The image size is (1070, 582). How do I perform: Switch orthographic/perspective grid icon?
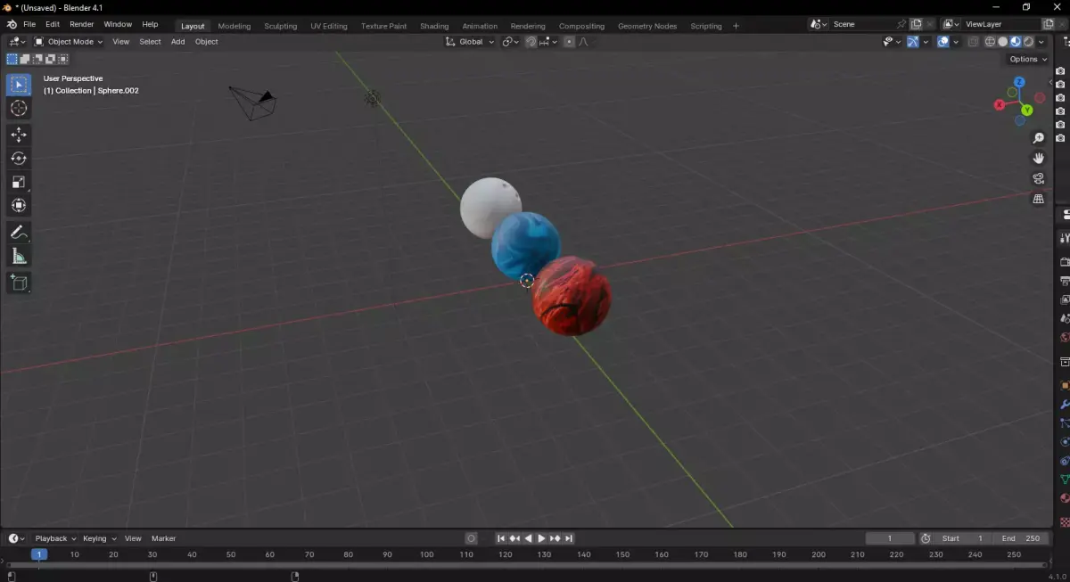[x=1038, y=199]
